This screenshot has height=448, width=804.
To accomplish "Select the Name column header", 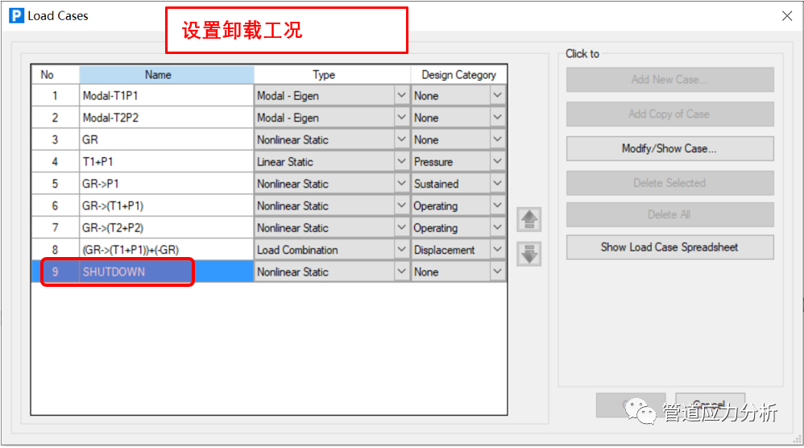I will click(x=167, y=75).
